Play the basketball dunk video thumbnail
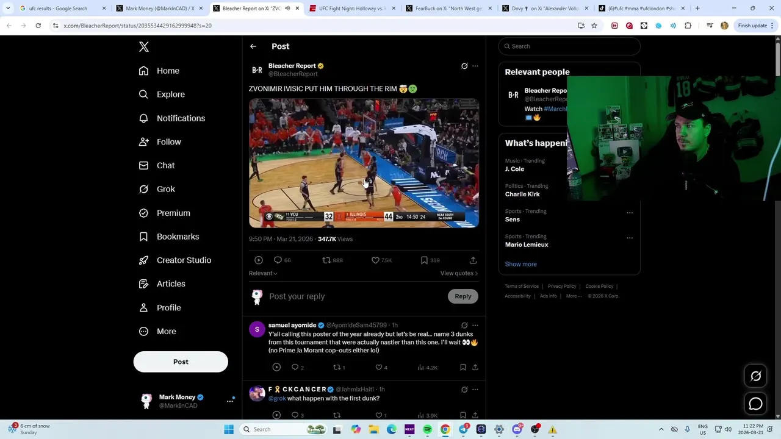 364,163
